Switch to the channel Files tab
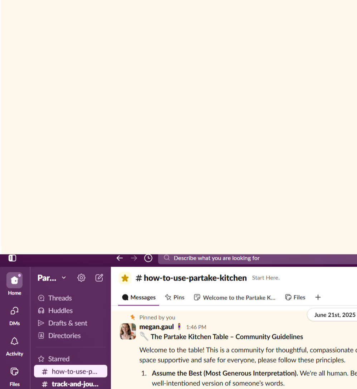Viewport: 357px width, 389px height. click(295, 297)
